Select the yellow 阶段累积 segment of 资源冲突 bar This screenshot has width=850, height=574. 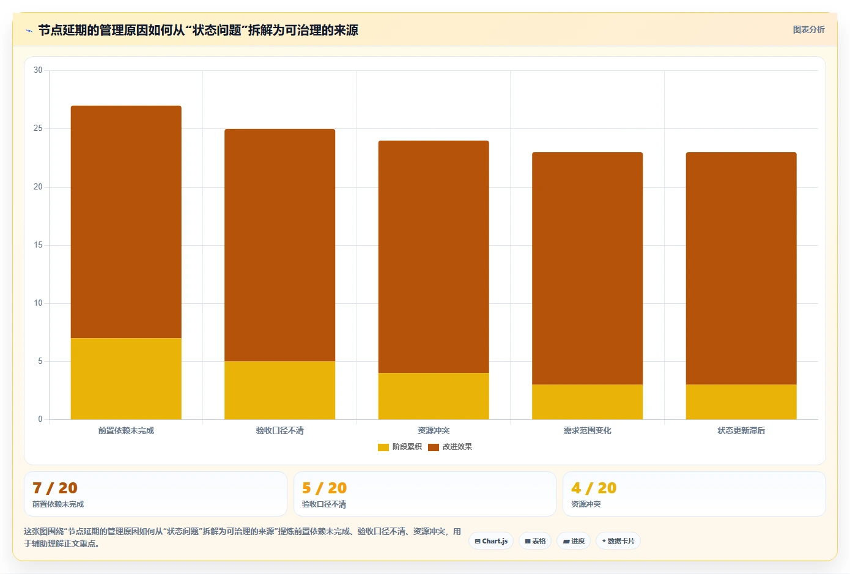[434, 396]
